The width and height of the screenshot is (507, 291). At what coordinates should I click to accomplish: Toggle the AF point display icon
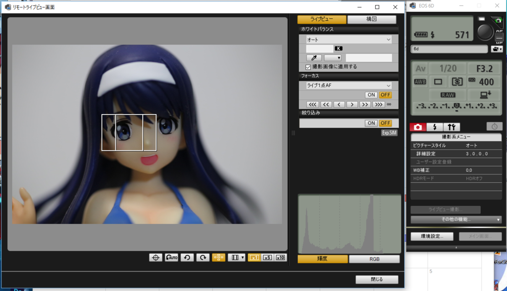218,257
